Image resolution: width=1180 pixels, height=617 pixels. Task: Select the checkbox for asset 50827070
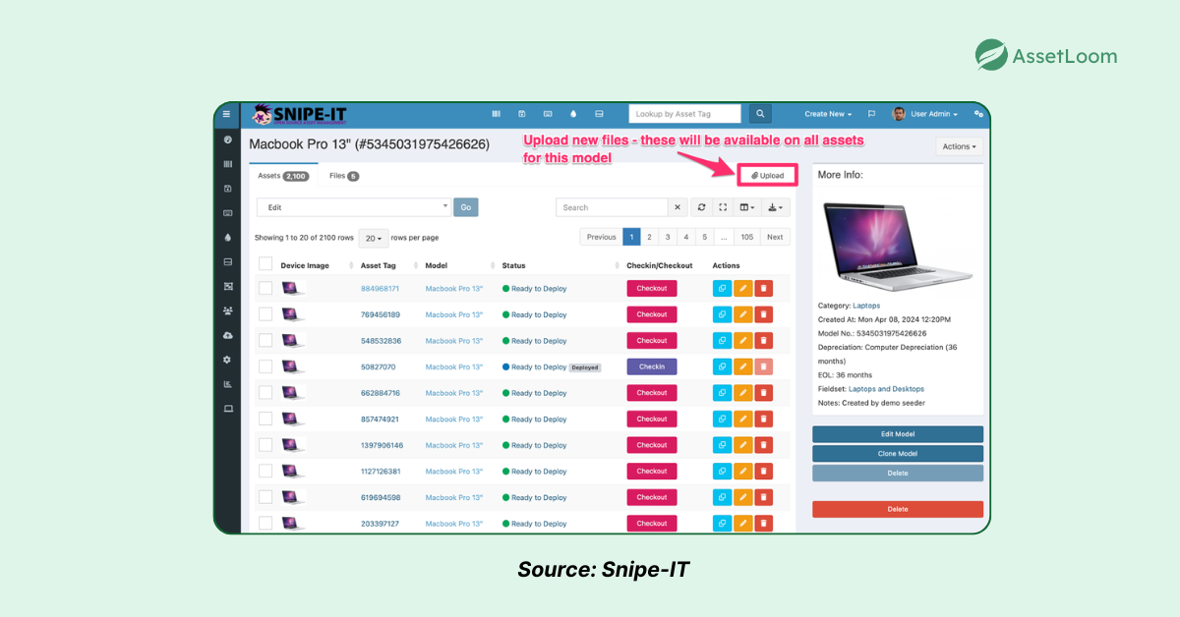click(x=264, y=366)
